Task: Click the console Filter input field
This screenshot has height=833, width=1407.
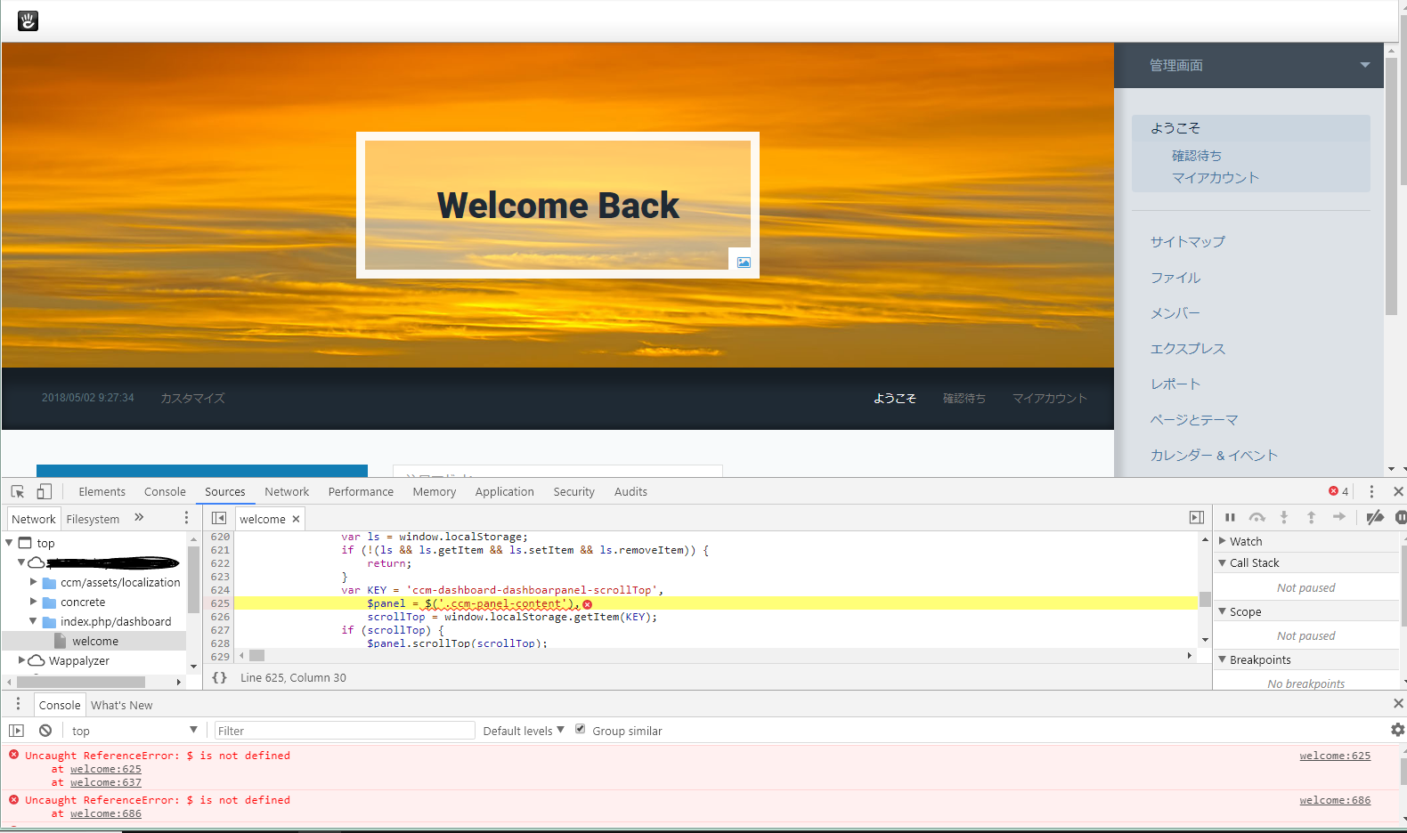Action: pyautogui.click(x=345, y=731)
